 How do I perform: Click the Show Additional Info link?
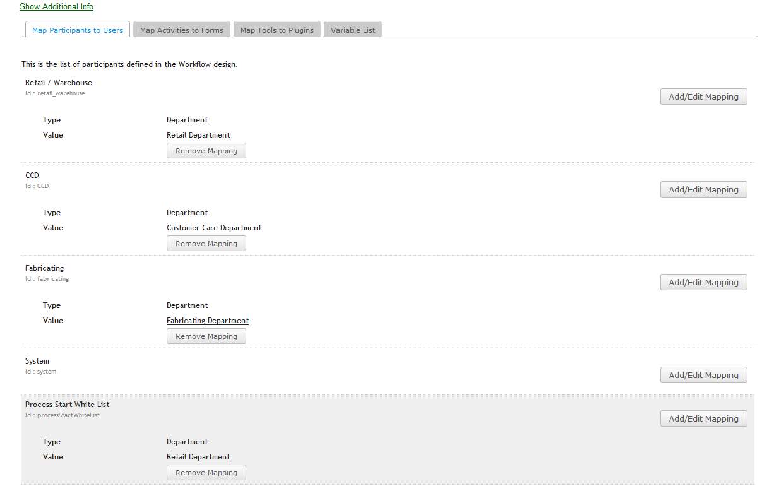[56, 7]
